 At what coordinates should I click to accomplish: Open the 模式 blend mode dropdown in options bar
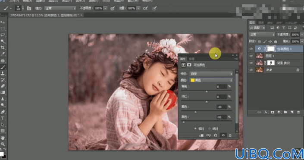coord(60,8)
